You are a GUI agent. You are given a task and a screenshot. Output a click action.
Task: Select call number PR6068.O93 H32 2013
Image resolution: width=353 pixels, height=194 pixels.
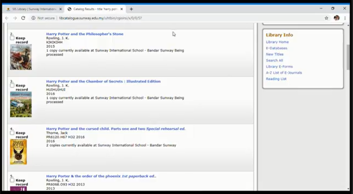65,185
